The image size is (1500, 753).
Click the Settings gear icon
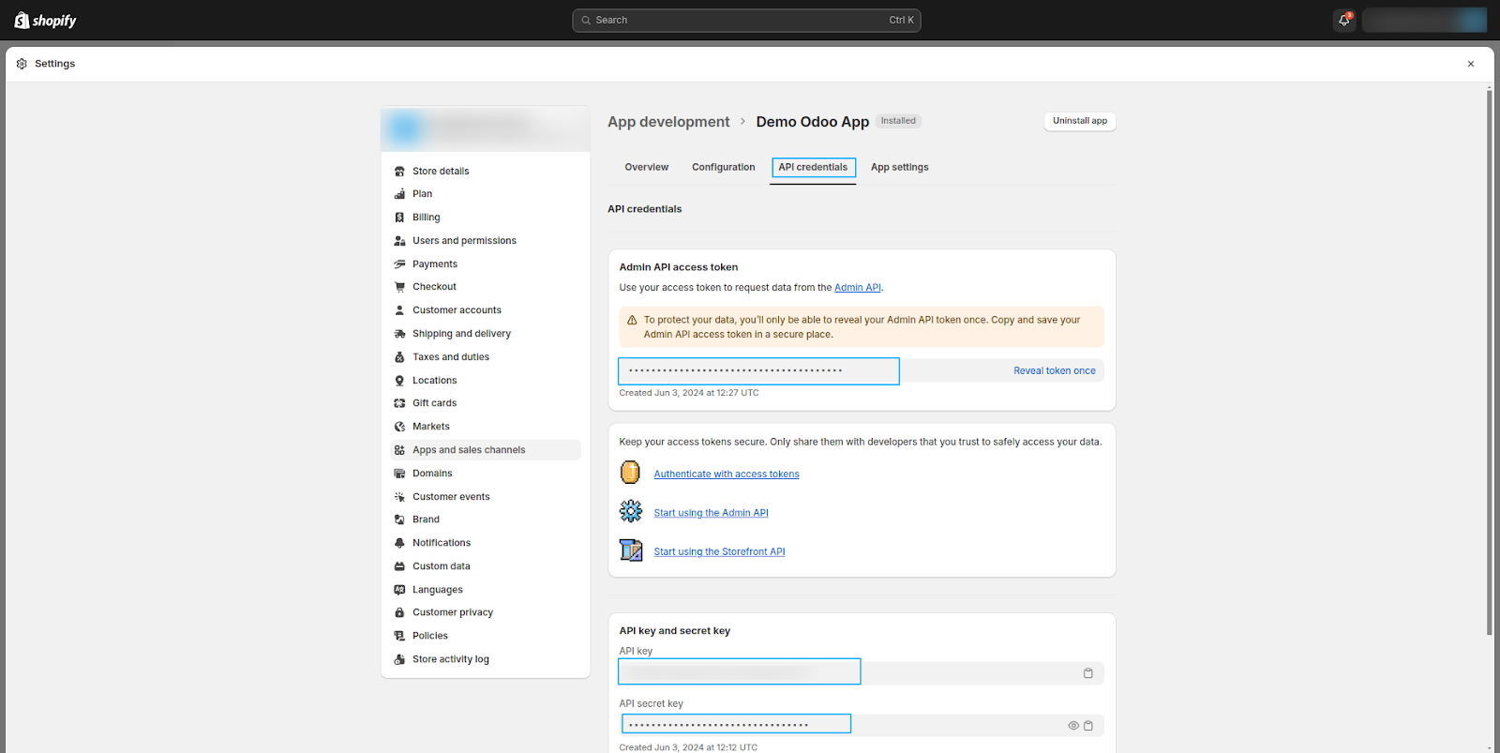point(22,64)
